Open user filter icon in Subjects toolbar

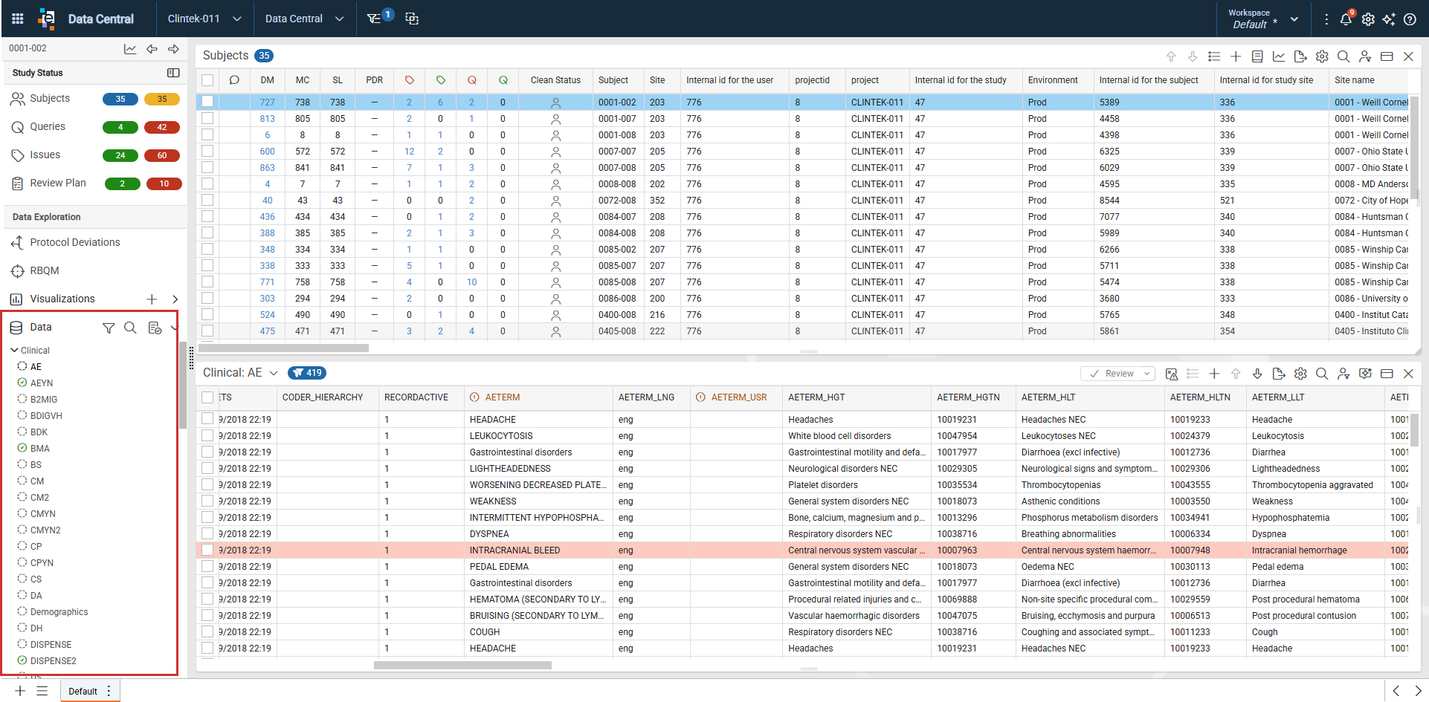[1365, 56]
